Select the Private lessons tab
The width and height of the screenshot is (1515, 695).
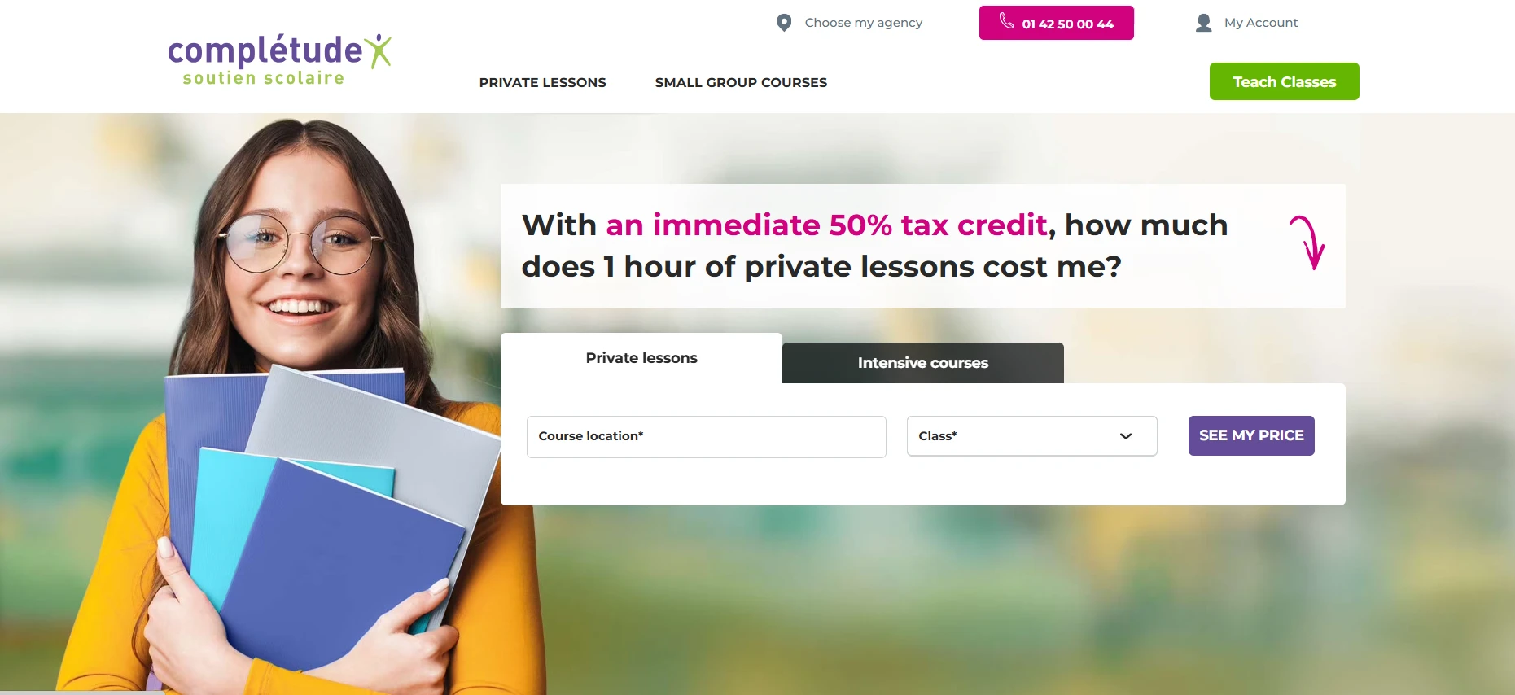pos(641,358)
